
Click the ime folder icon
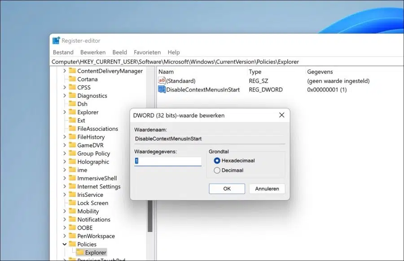(x=72, y=170)
